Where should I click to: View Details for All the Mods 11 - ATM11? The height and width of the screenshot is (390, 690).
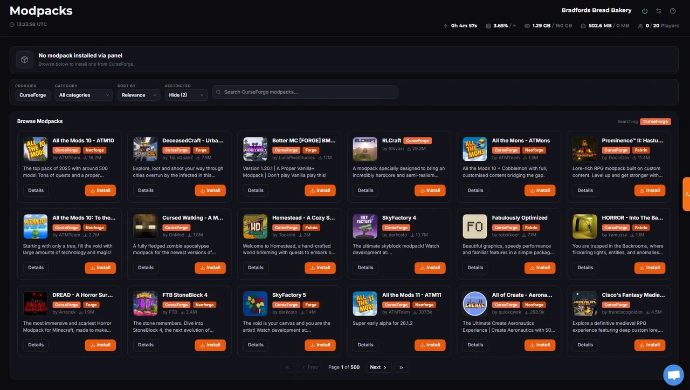[365, 345]
